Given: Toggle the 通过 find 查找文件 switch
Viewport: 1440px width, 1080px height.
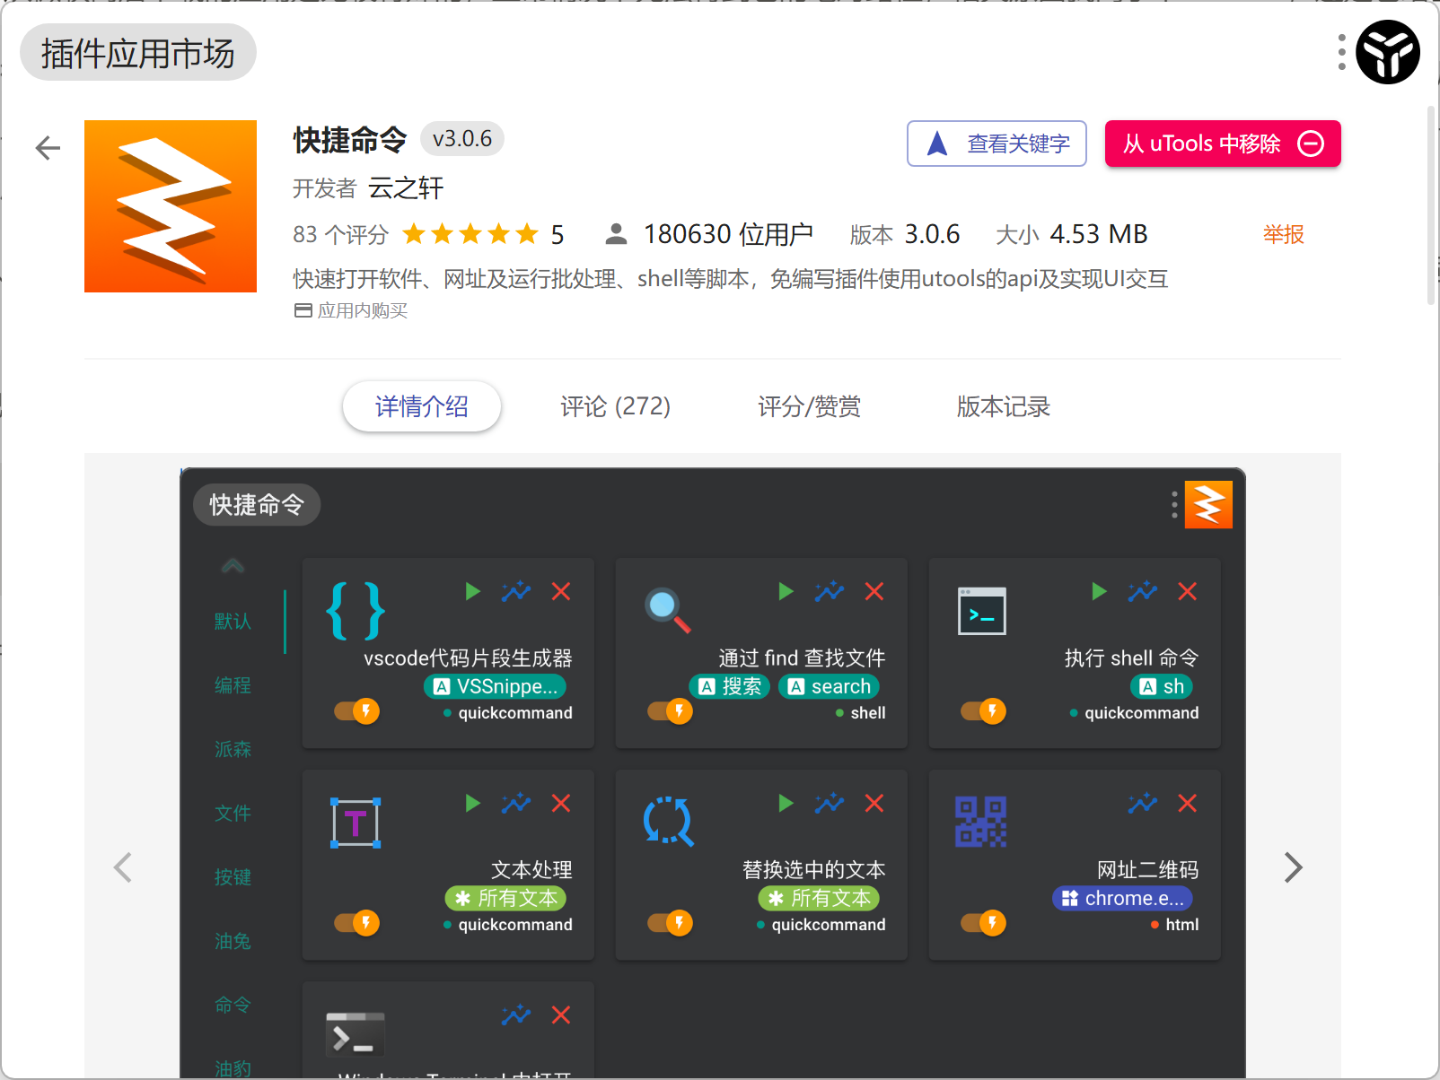Looking at the screenshot, I should [671, 711].
